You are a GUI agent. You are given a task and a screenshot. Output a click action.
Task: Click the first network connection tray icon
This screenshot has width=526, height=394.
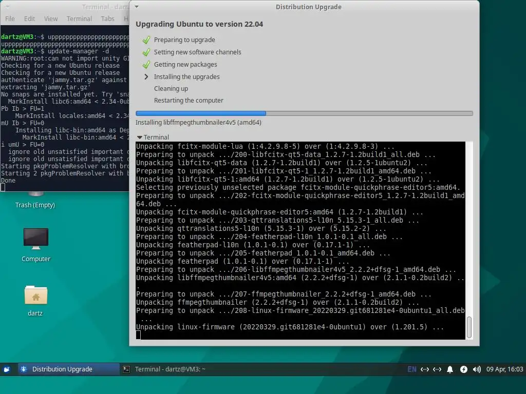[425, 369]
